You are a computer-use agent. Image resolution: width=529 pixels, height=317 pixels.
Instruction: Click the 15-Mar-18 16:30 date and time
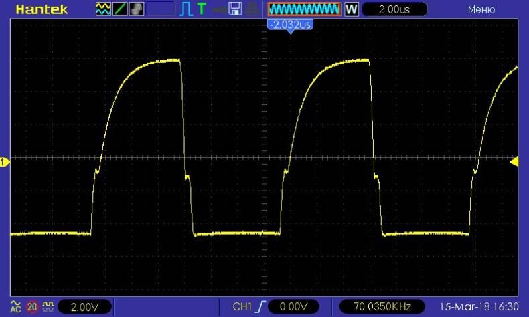(479, 306)
